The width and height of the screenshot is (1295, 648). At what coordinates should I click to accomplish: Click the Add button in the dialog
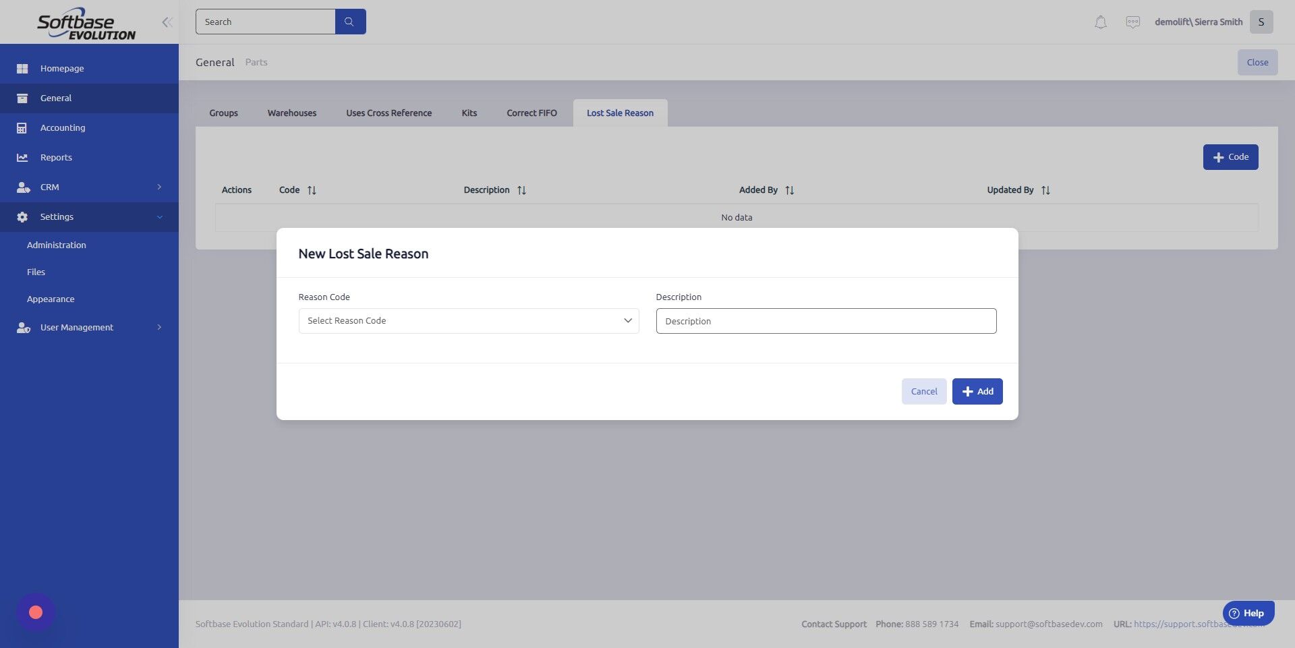(977, 391)
